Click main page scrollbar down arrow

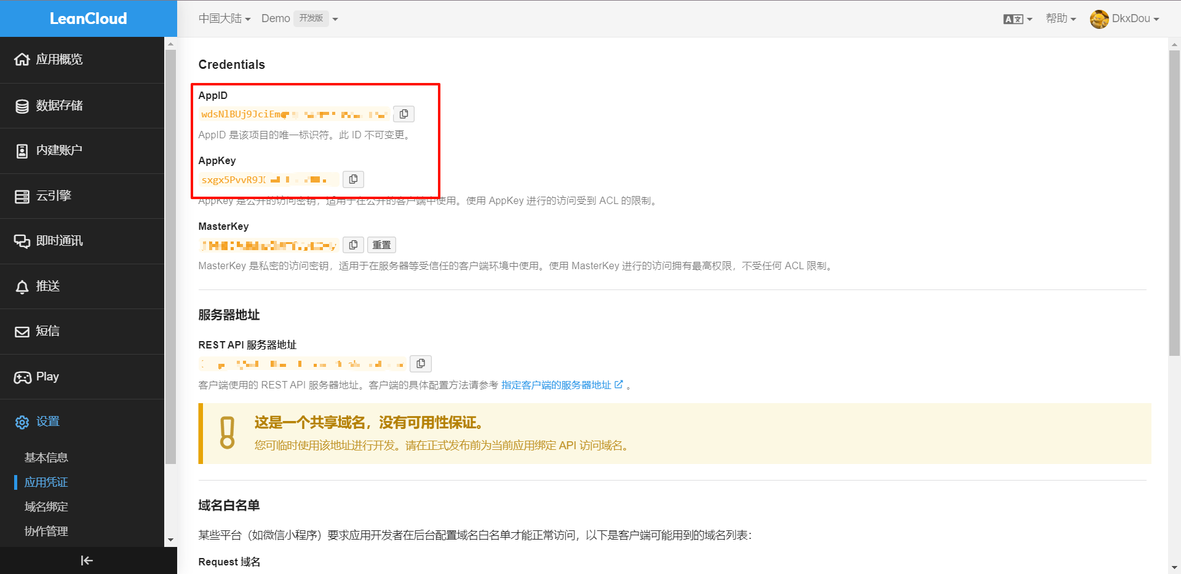pyautogui.click(x=1174, y=567)
